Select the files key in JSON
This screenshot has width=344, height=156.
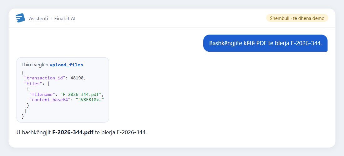(x=33, y=83)
